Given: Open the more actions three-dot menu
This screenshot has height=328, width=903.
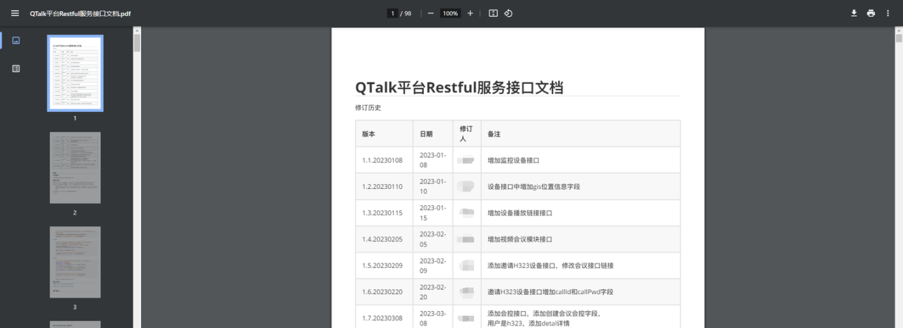Looking at the screenshot, I should [887, 13].
